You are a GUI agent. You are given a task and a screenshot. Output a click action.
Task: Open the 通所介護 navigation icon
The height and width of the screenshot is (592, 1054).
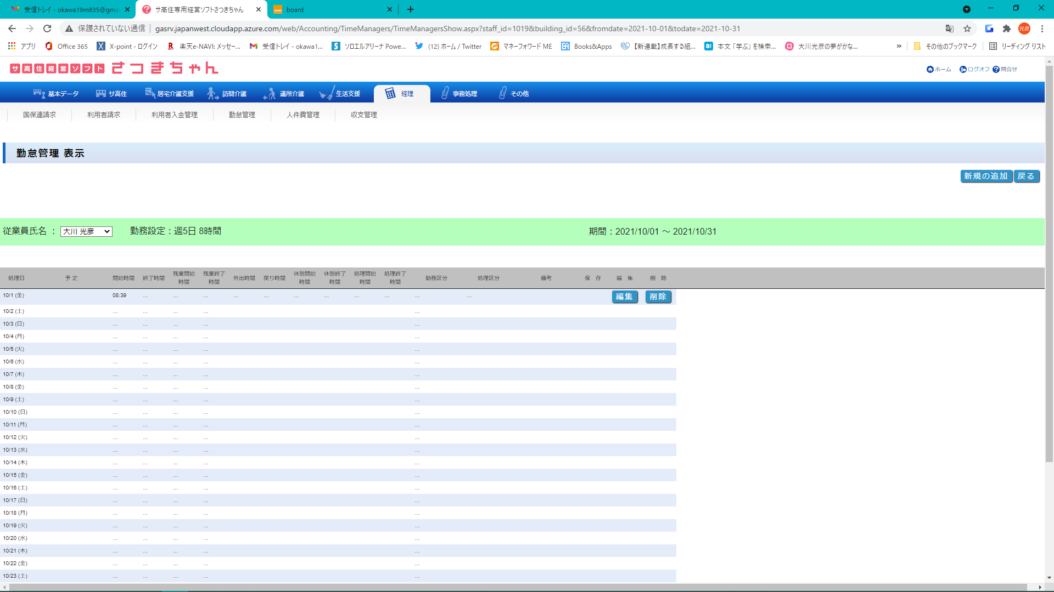click(x=270, y=94)
